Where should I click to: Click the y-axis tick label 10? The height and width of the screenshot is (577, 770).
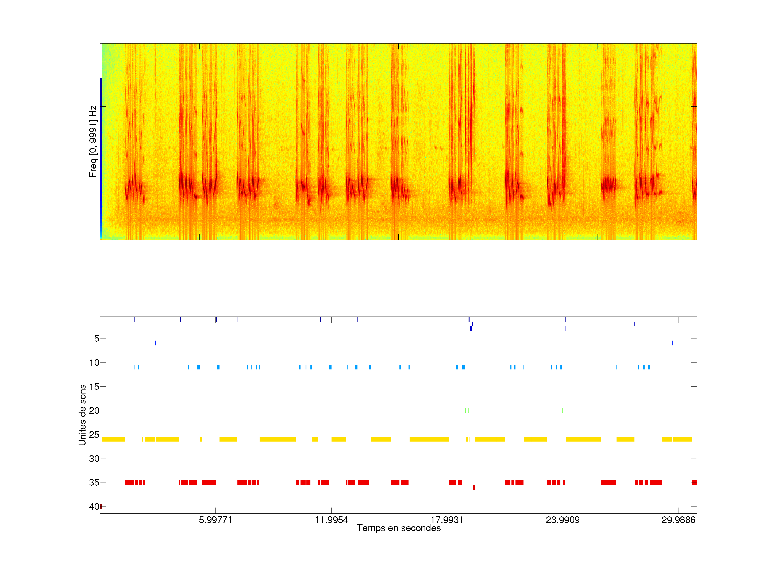tap(94, 362)
